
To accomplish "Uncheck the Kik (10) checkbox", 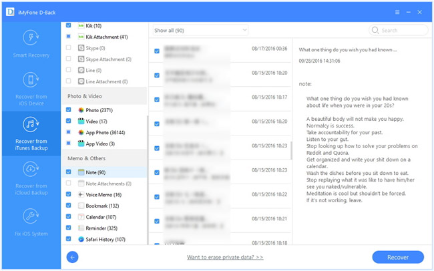I will 68,25.
